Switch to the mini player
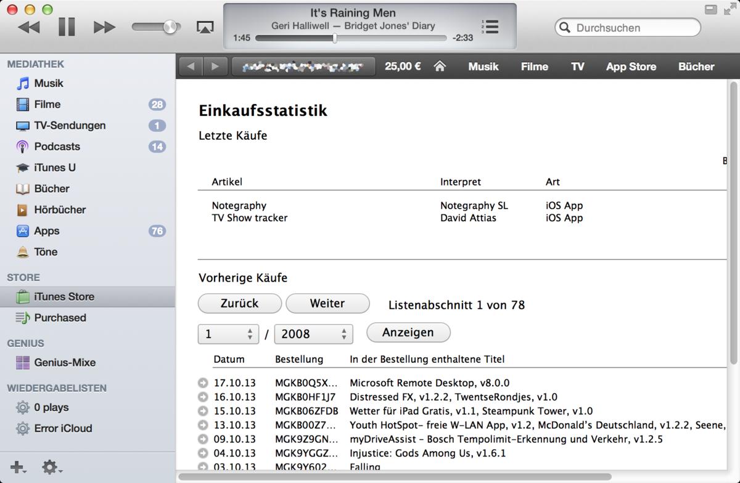 711,9
